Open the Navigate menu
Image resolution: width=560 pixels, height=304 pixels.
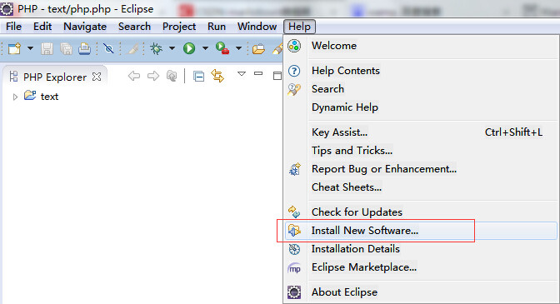(85, 27)
